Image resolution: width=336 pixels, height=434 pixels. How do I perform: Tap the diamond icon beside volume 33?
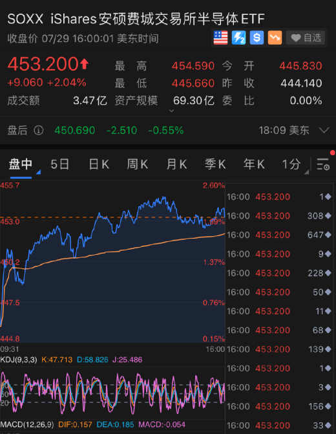(328, 425)
